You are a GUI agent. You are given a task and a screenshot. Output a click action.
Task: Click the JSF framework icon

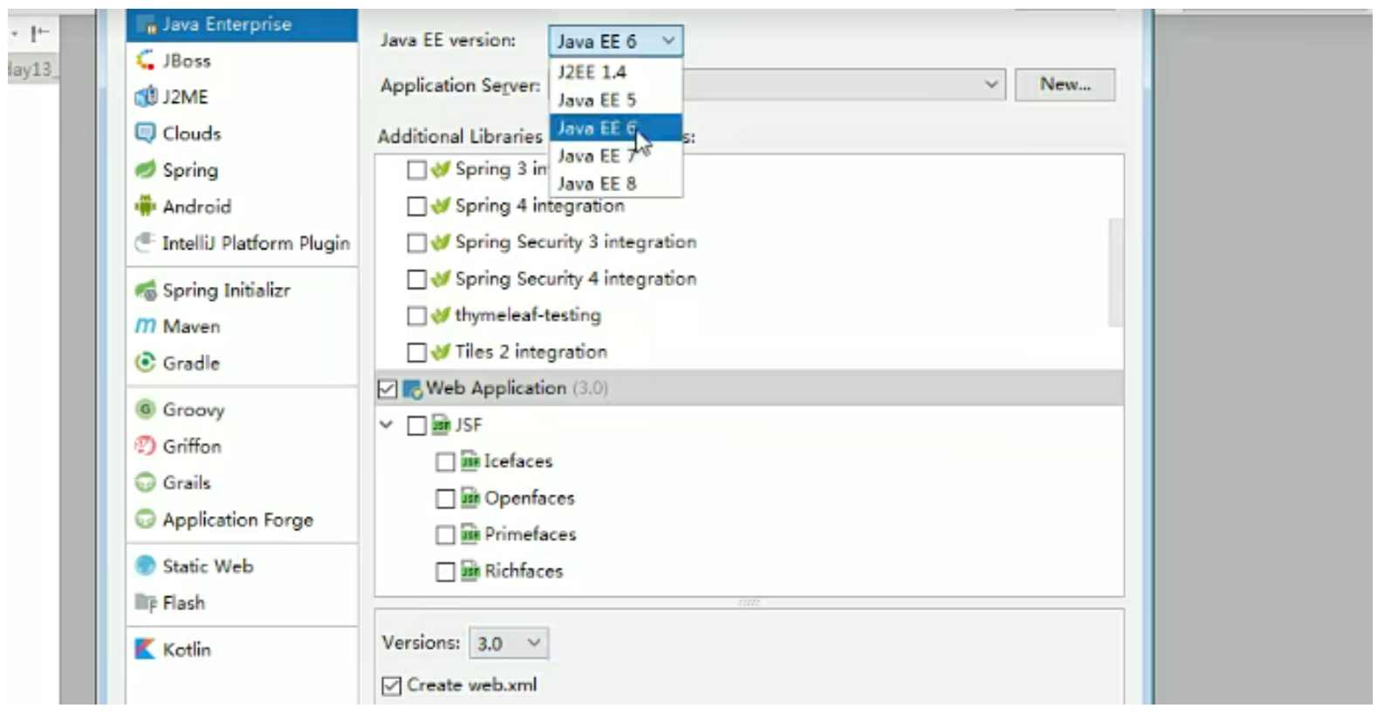(442, 425)
